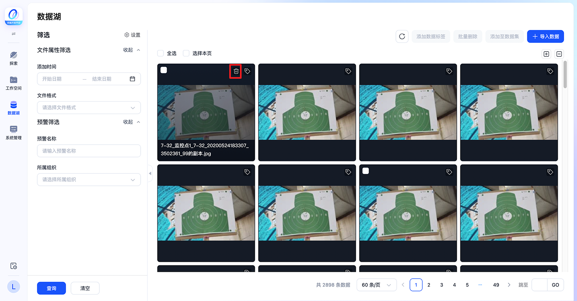Collapse the filter panel with the side arrow handle
Viewport: 577px width, 301px height.
[150, 173]
